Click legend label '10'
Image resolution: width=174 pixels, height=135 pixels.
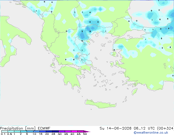point(34,134)
